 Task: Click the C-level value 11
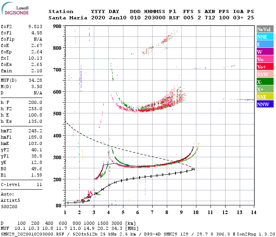point(39,184)
